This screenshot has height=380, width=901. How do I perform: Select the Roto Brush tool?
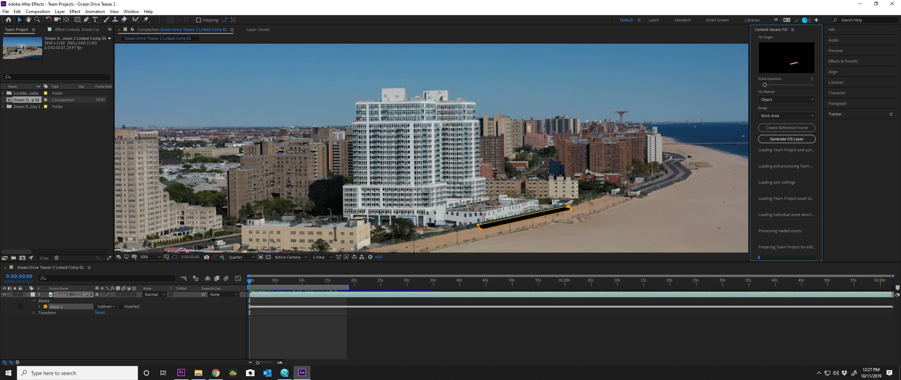(136, 20)
